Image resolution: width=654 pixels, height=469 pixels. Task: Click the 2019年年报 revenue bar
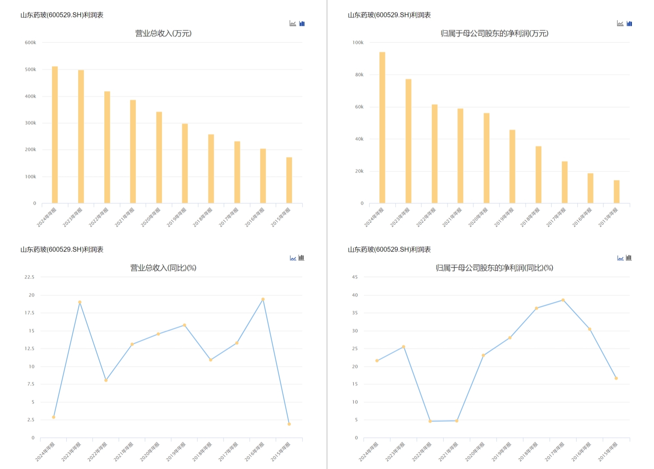(x=185, y=163)
